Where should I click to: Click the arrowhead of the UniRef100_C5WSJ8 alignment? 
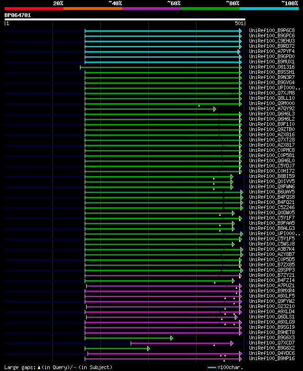233,244
